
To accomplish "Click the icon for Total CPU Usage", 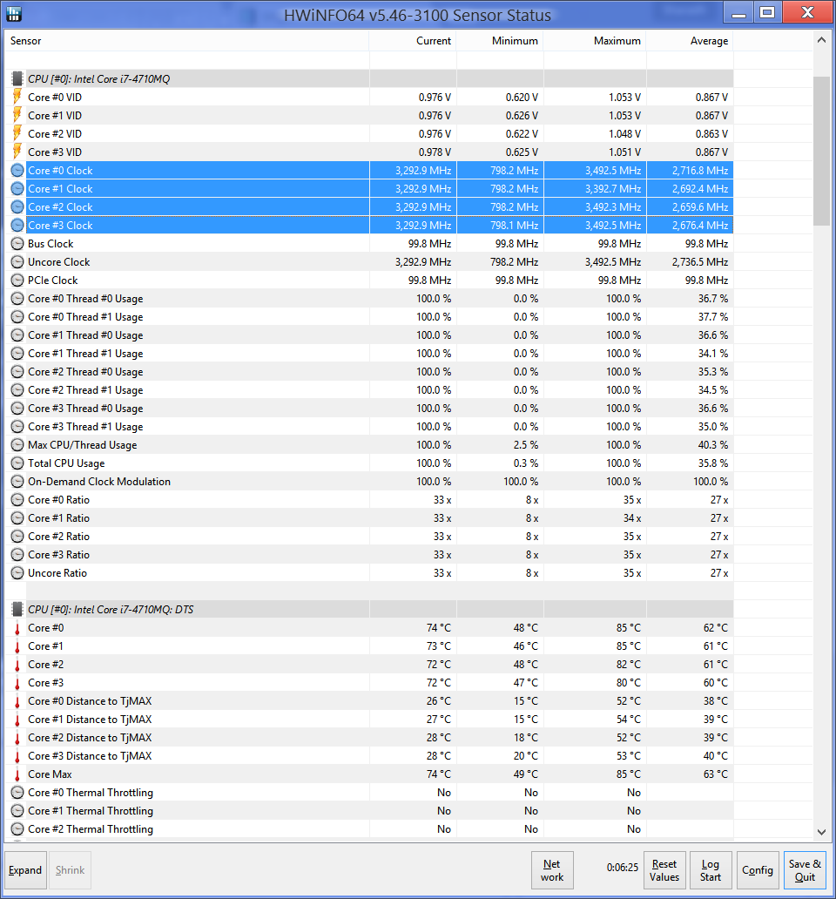I will (17, 463).
